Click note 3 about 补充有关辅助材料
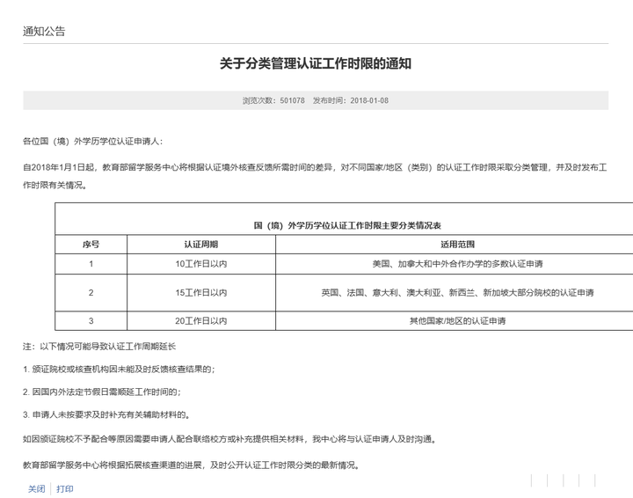This screenshot has height=498, width=633. (x=106, y=414)
